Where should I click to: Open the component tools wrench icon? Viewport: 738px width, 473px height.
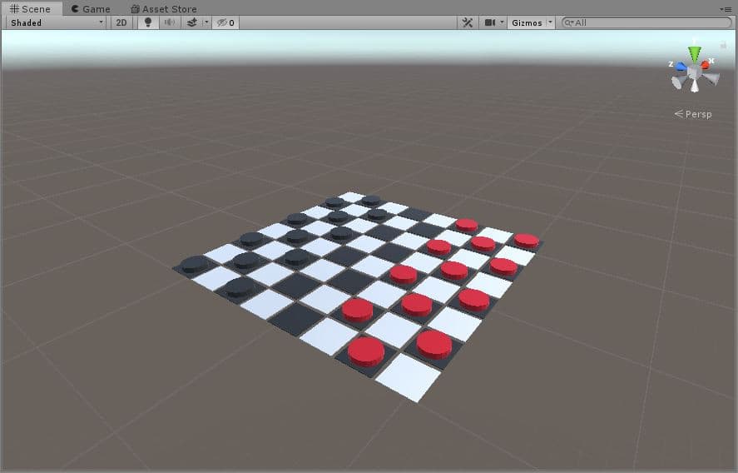tap(468, 22)
